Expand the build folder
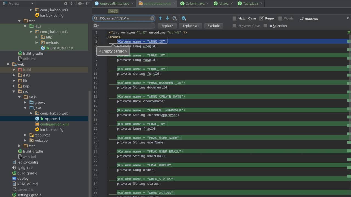 pos(14,70)
